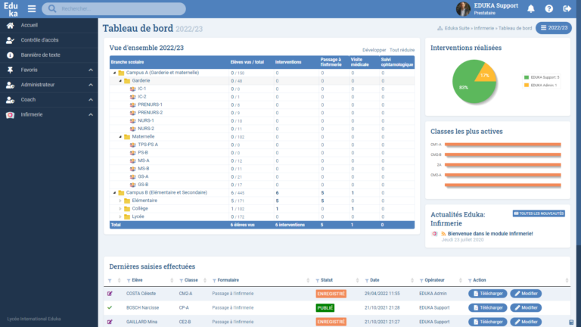Download COSTA Céleste's form with Télécharger
Viewport: 581px width, 327px height.
pyautogui.click(x=487, y=293)
